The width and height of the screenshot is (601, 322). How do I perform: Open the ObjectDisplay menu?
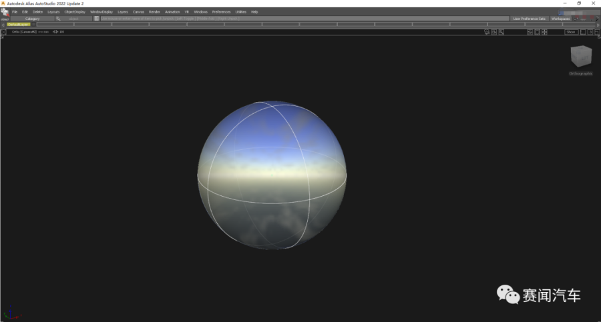pos(75,12)
